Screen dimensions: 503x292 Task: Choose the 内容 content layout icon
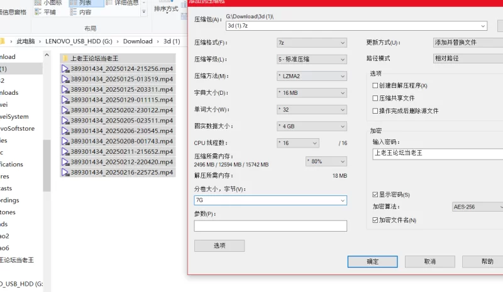coord(74,12)
